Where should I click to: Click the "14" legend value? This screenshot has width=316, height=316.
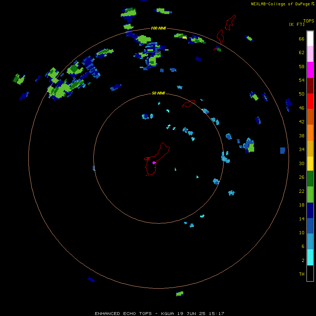(302, 219)
